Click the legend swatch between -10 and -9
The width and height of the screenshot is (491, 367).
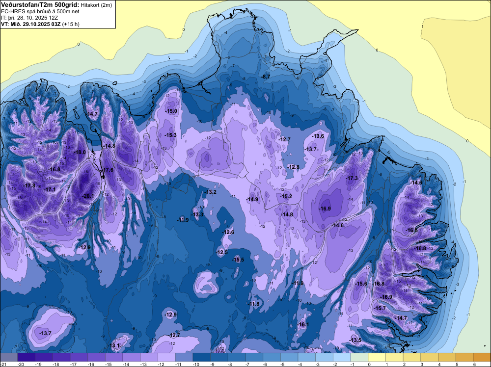(202, 357)
